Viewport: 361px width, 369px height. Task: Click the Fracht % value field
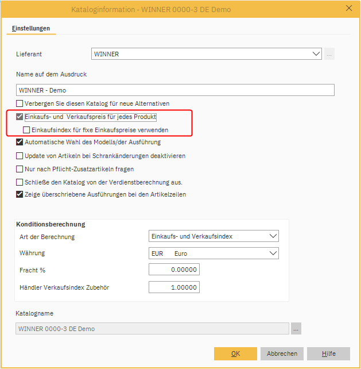173,270
